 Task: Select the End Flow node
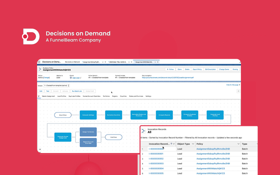(x=113, y=137)
